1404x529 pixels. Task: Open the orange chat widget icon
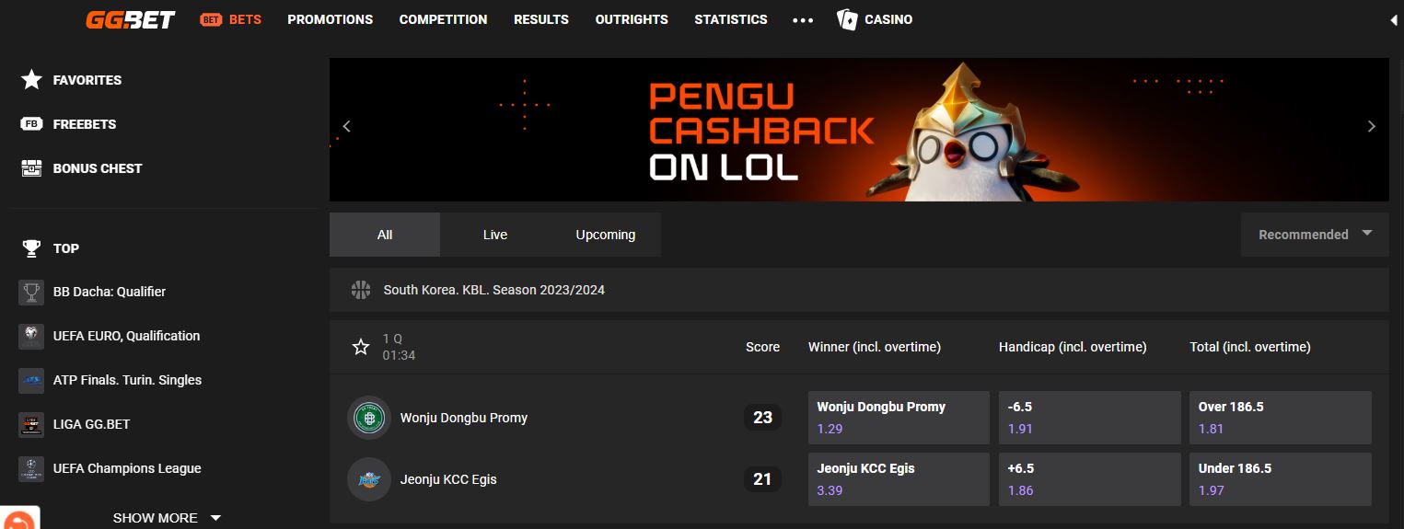[18, 520]
